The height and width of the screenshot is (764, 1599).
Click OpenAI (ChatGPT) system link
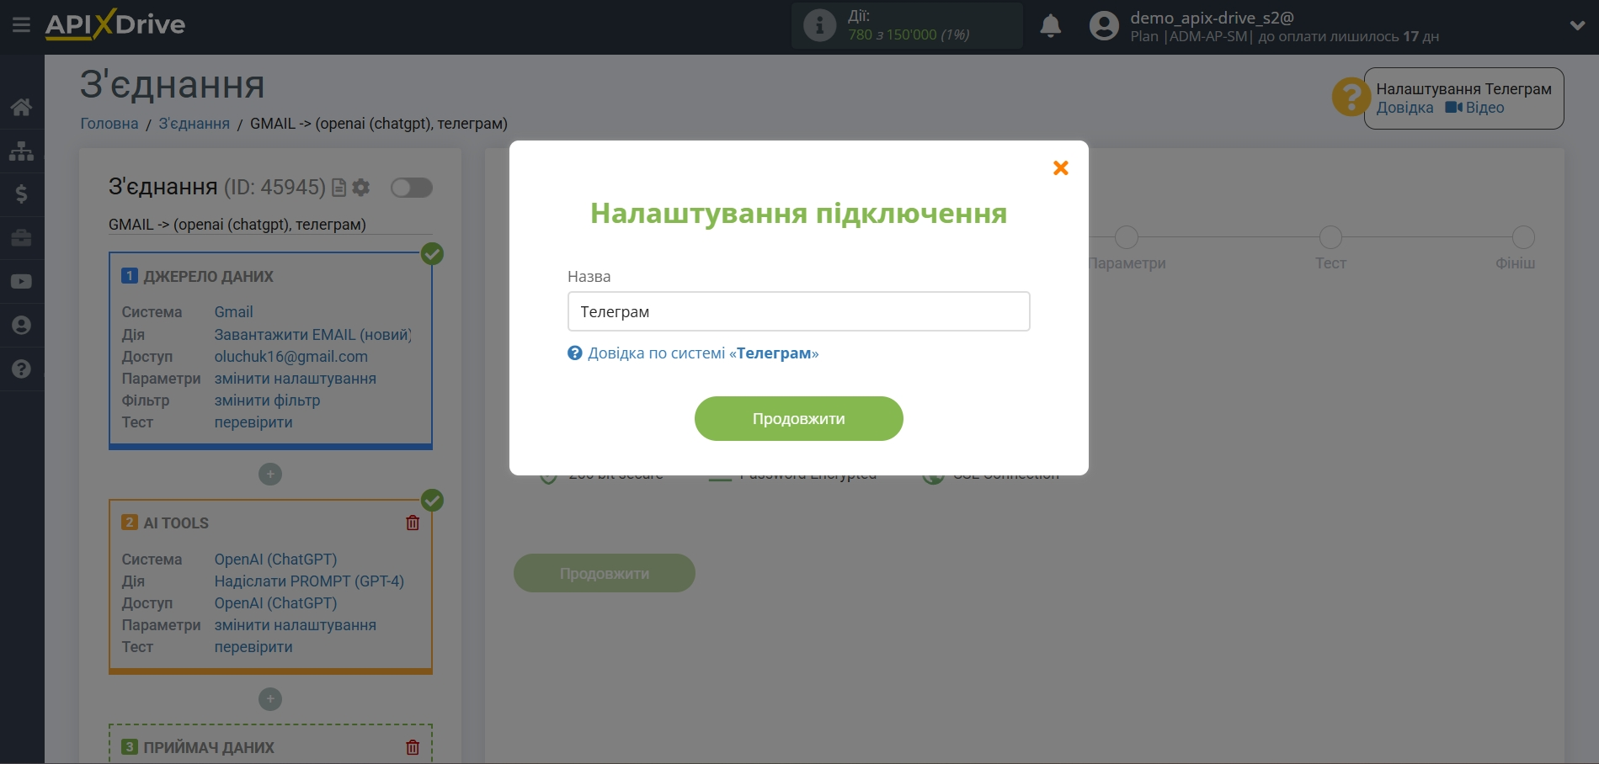[275, 560]
